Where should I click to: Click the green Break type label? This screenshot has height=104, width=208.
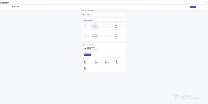point(116,33)
